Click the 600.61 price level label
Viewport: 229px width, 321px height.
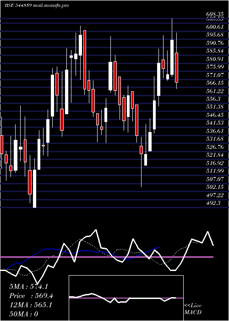coord(215,27)
